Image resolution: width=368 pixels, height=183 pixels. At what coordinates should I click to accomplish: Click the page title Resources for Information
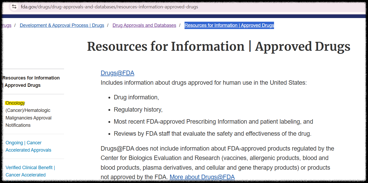click(219, 47)
